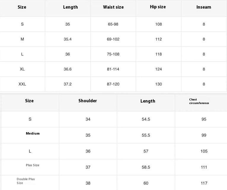Image resolution: width=227 pixels, height=190 pixels.
Task: Select the 35.4 length value
Action: [x=68, y=39]
